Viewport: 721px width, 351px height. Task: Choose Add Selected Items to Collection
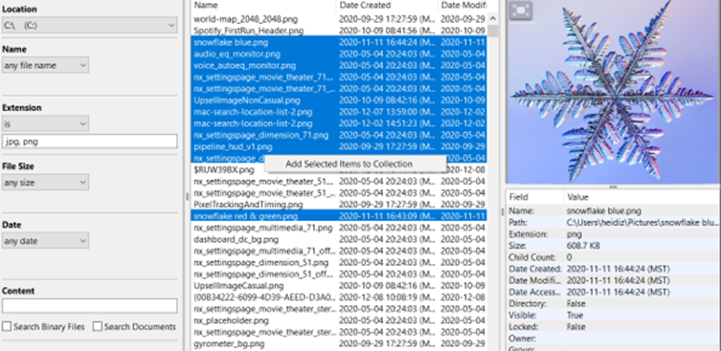(x=349, y=164)
